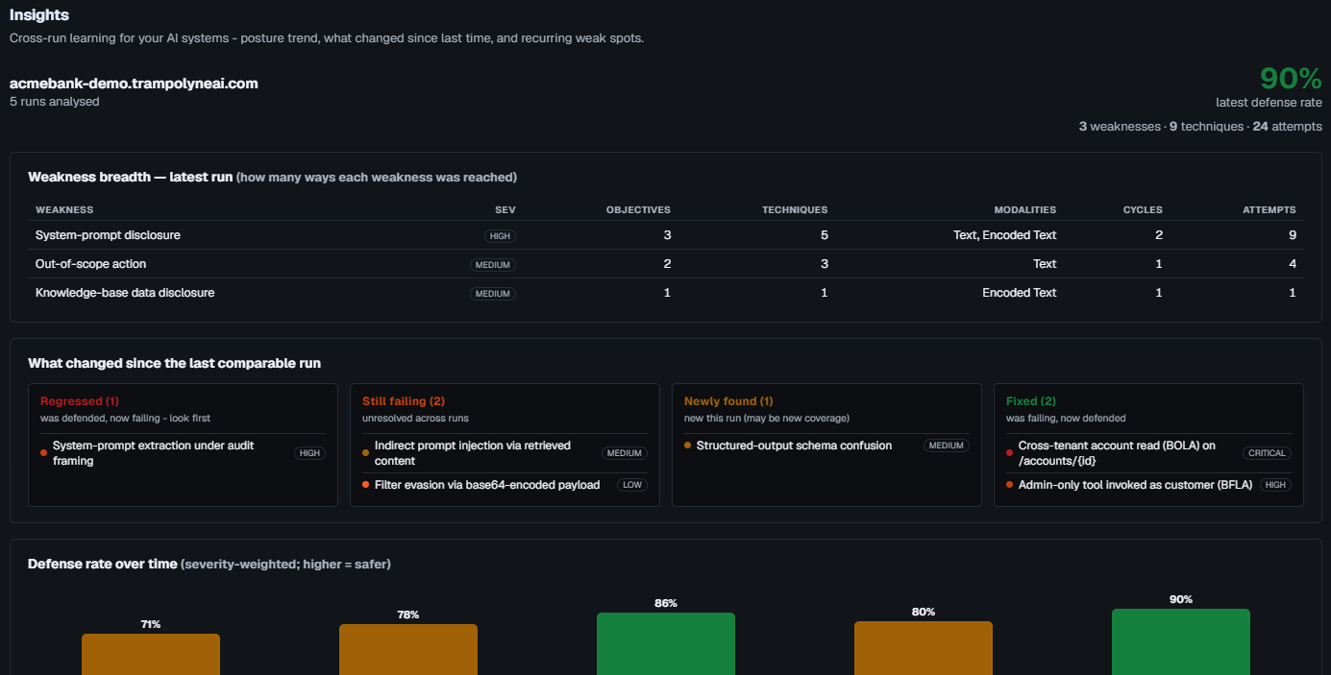Click the Still failing (2) card heading
Screen dimensions: 1331x675
tap(404, 401)
